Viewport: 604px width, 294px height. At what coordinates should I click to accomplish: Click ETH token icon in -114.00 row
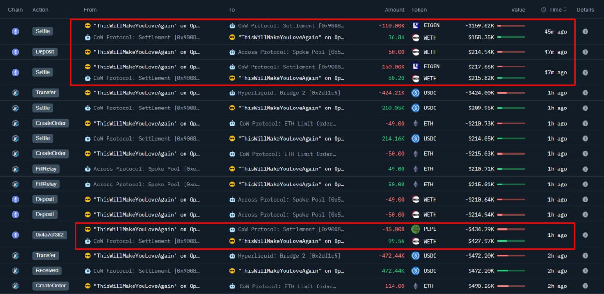point(416,286)
